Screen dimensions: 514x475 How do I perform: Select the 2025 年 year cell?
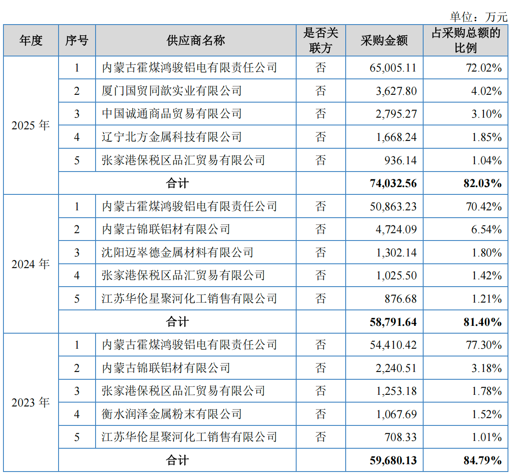(x=31, y=125)
